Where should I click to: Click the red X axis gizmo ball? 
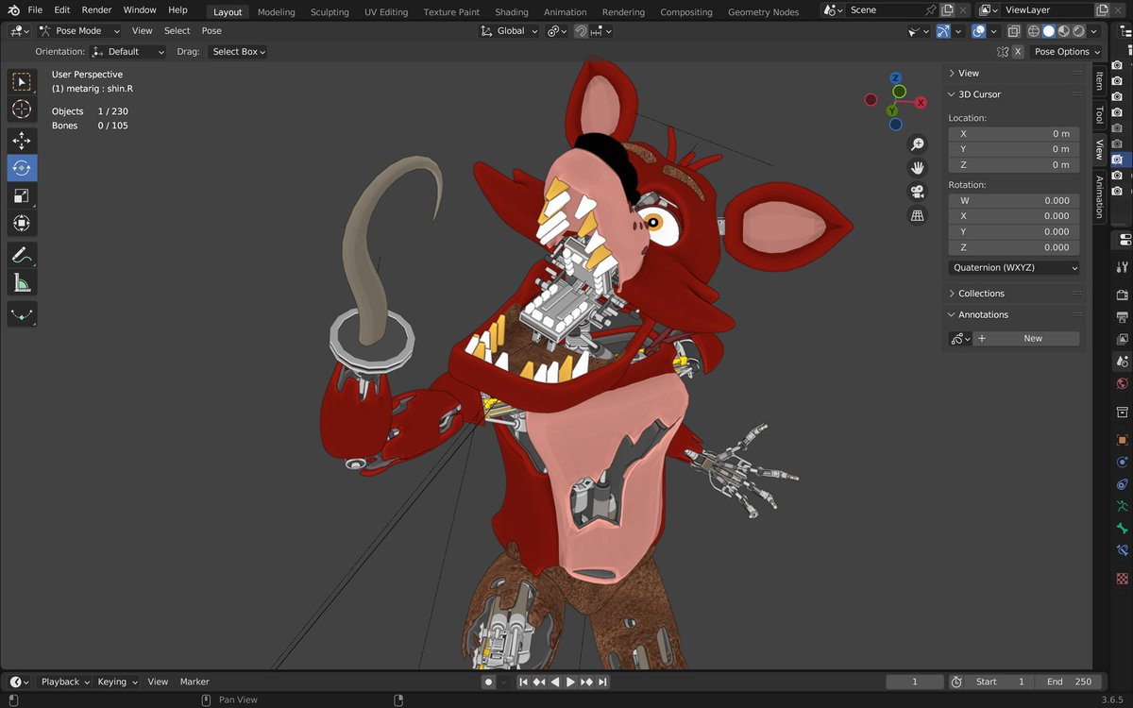pos(922,102)
